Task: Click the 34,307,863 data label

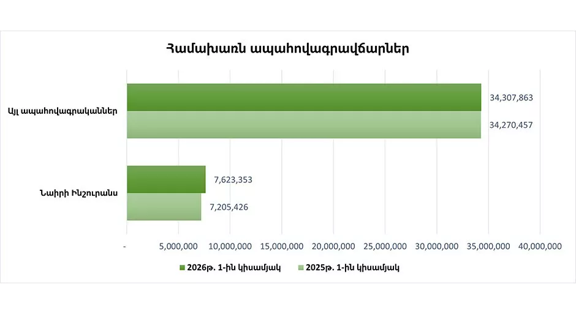Action: tap(511, 97)
